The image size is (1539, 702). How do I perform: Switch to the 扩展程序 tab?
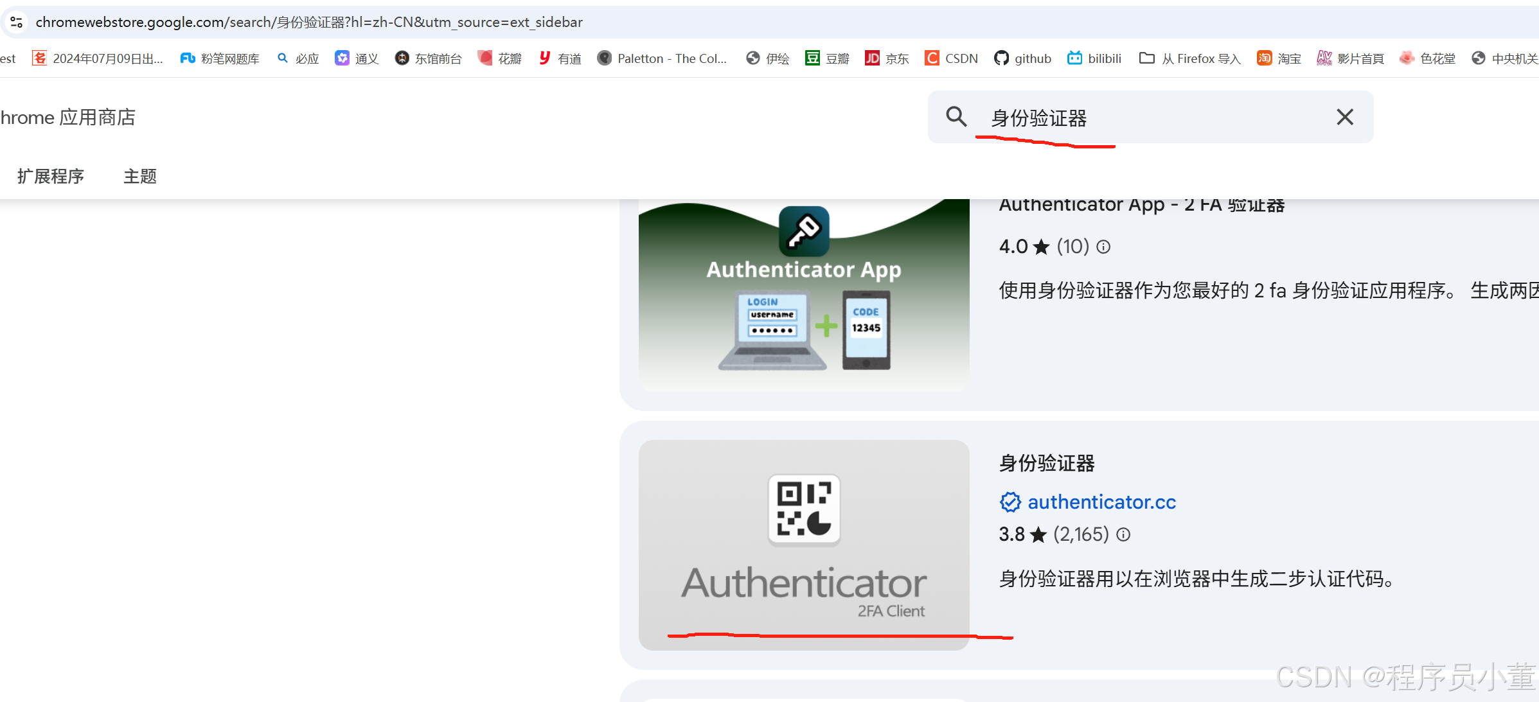[51, 176]
